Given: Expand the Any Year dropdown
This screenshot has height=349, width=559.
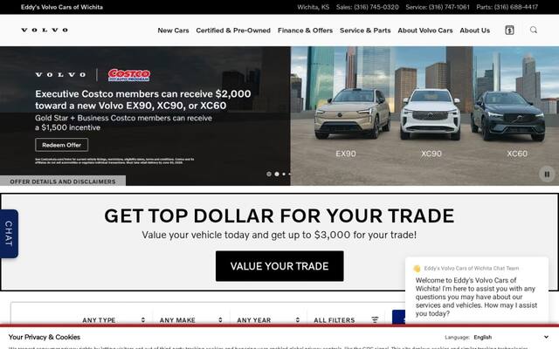Looking at the screenshot, I should (268, 320).
